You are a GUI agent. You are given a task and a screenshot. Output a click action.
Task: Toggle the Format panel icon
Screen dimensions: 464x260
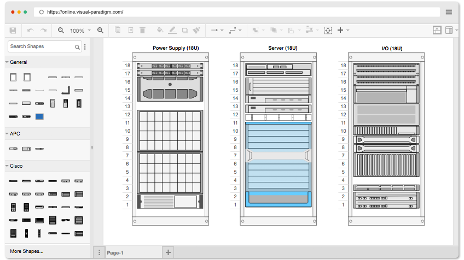449,30
